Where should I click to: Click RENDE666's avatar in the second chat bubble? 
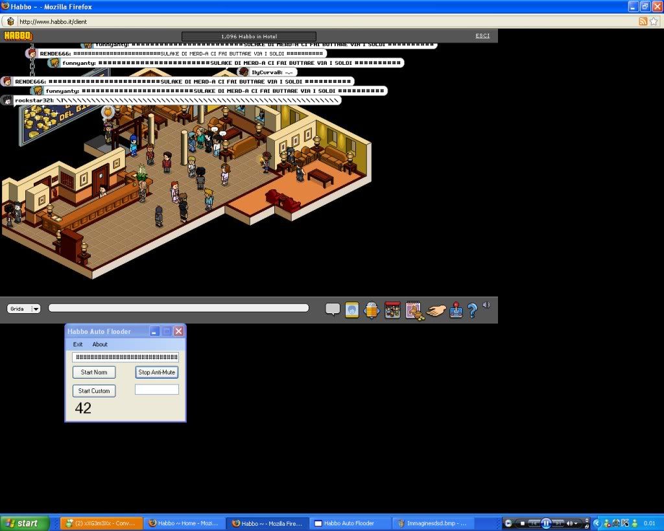pyautogui.click(x=31, y=53)
